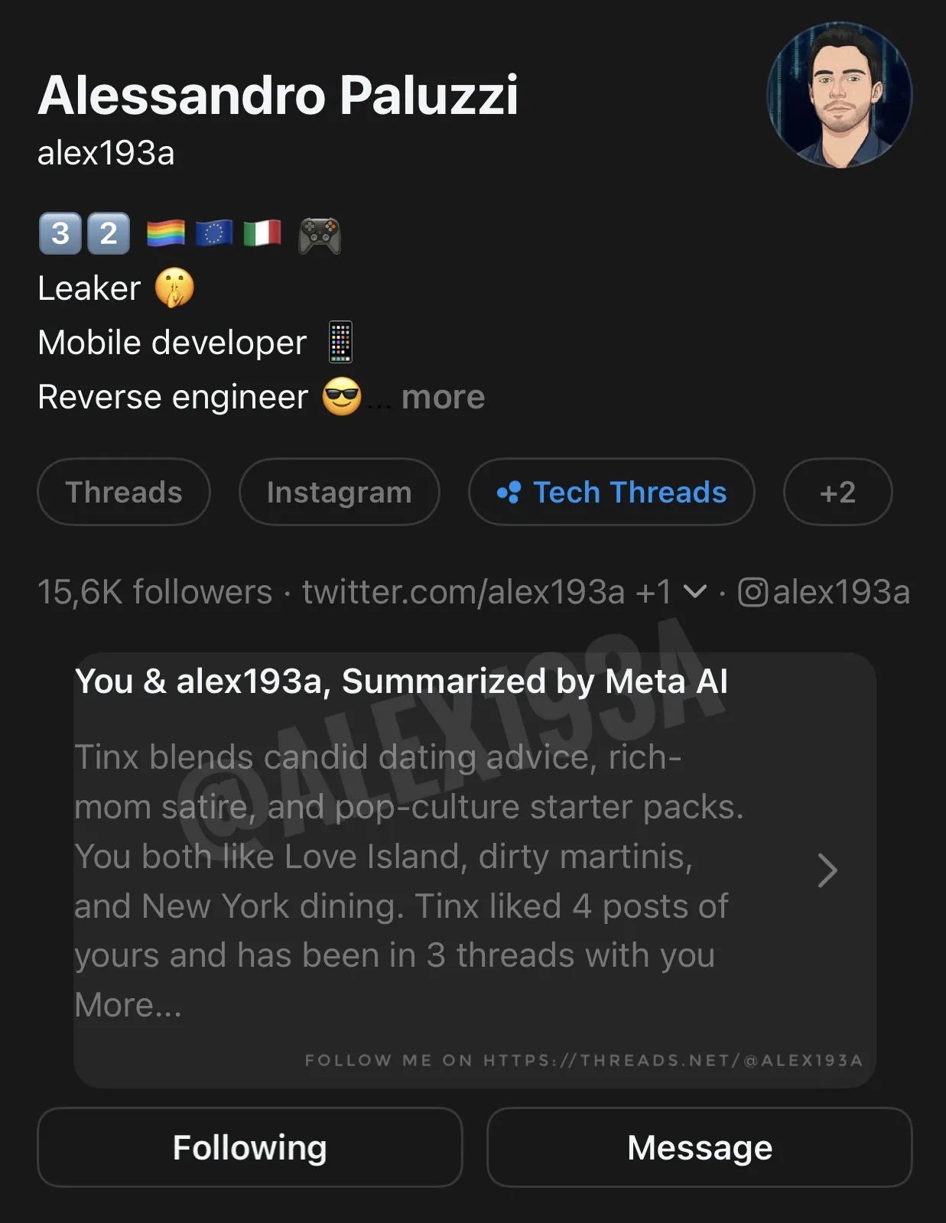Toggle the Following button to unfollow
This screenshot has width=946, height=1223.
point(249,1147)
